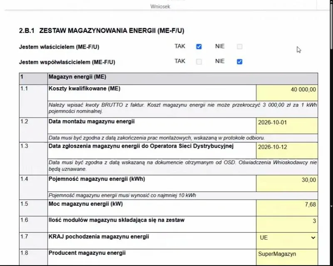Click label Producent magazynu energii
The width and height of the screenshot is (333, 266).
(x=87, y=253)
